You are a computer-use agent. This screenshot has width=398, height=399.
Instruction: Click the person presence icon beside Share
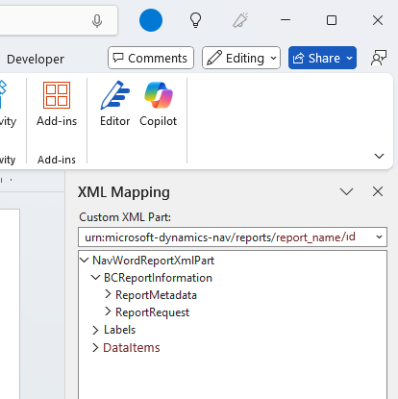379,58
